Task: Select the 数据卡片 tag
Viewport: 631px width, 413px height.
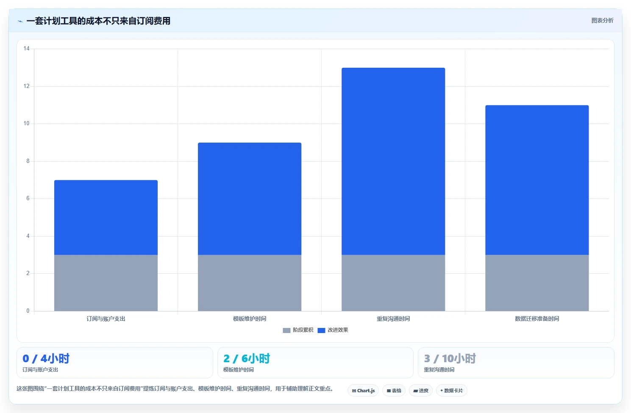Action: point(452,391)
